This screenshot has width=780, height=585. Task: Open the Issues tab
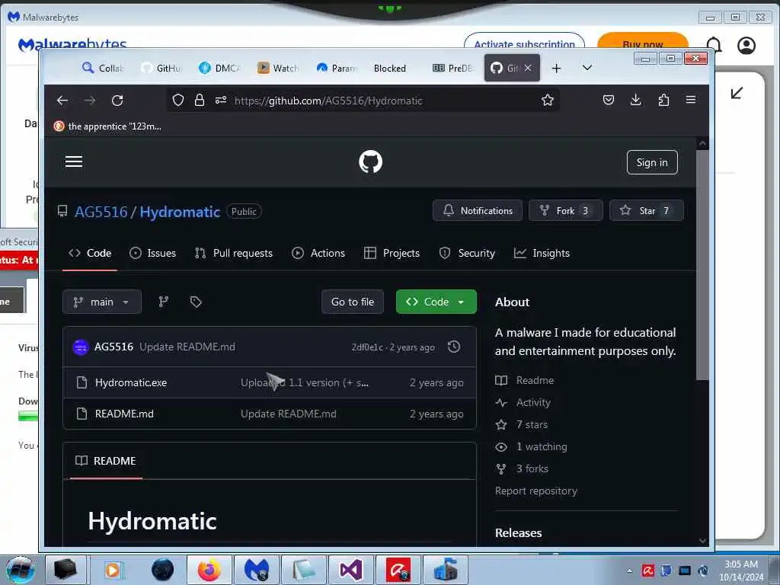point(152,253)
